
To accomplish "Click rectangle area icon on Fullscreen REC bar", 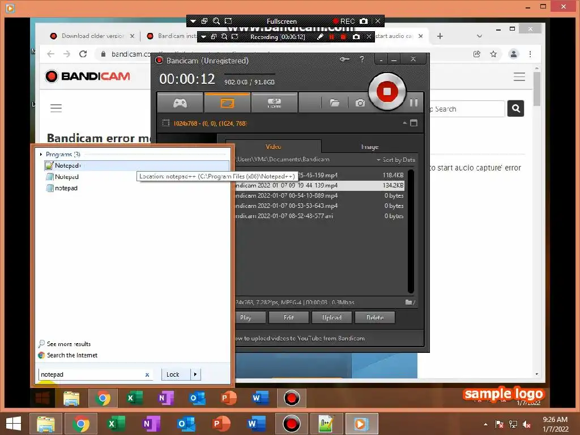I will pos(229,21).
